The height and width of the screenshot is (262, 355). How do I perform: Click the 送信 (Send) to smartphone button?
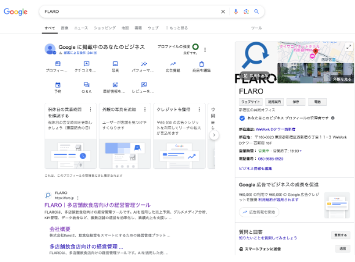343,249
